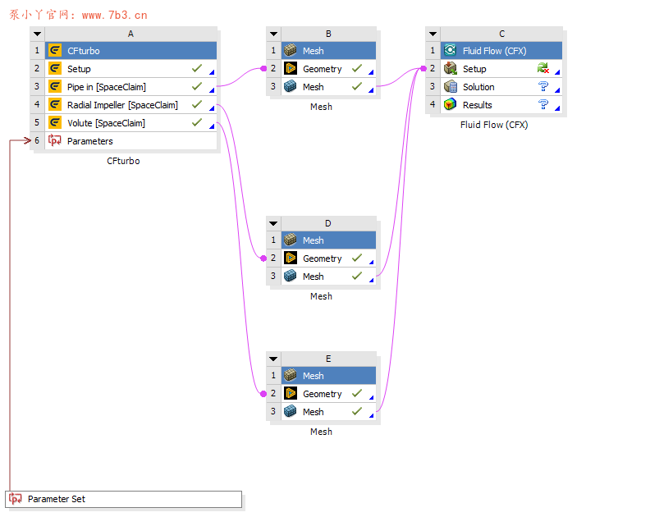
Task: Select the Parameters cell in system A
Action: point(130,141)
